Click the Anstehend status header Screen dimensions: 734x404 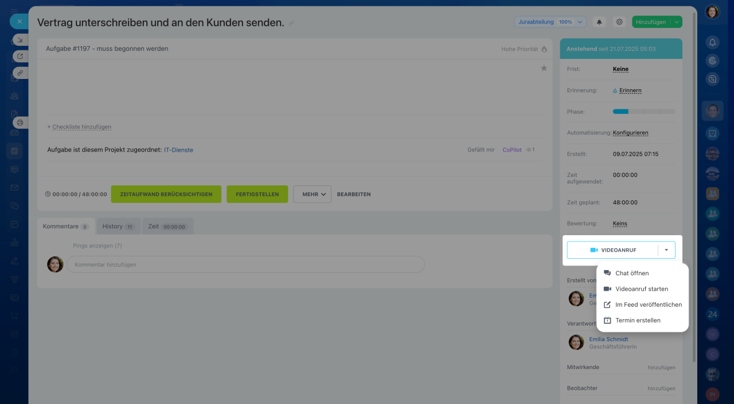point(621,49)
